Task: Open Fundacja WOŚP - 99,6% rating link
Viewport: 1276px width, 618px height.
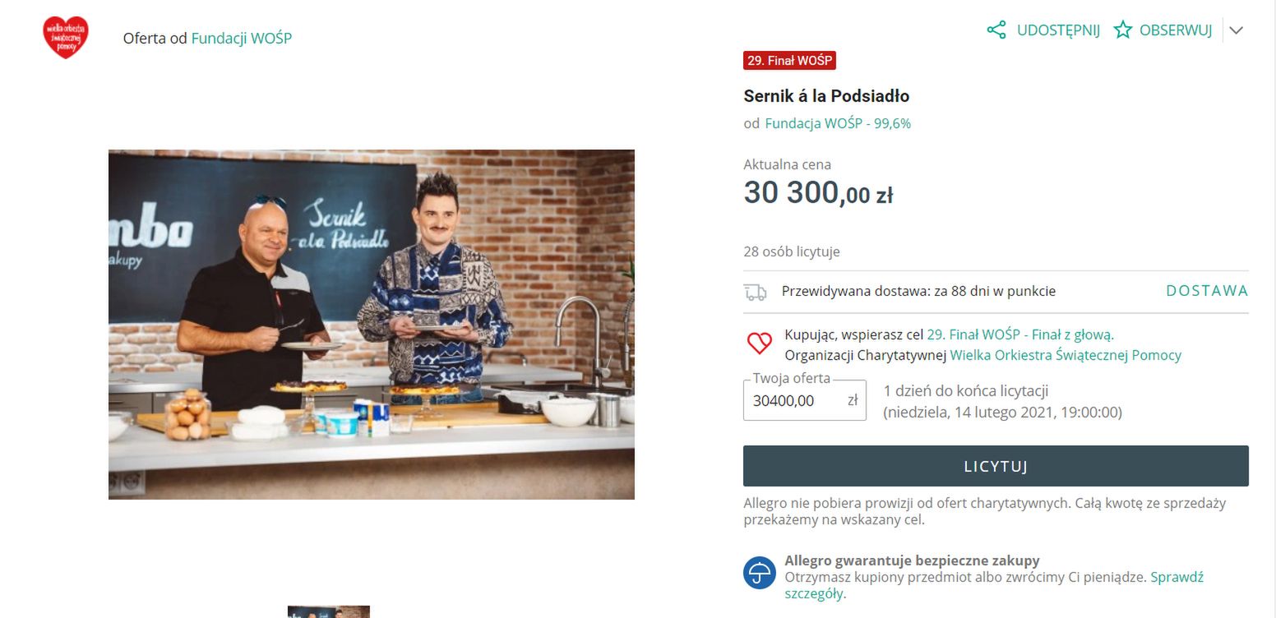Action: 838,123
